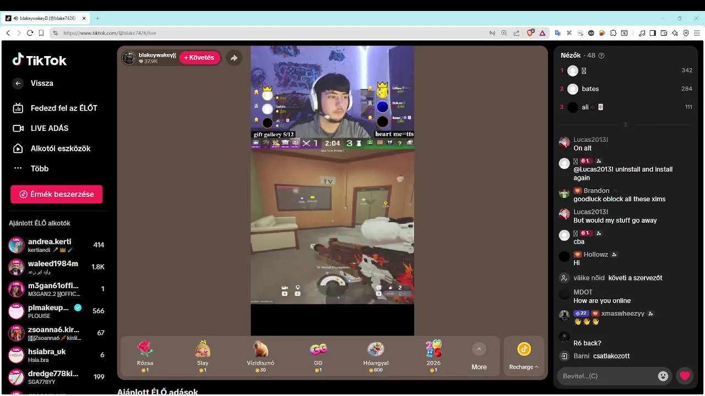Open dredge778ki... live stream
This screenshot has height=396, width=705.
[57, 377]
